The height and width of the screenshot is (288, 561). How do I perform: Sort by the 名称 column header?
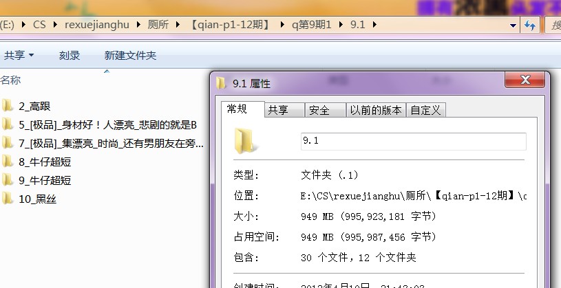[x=11, y=80]
